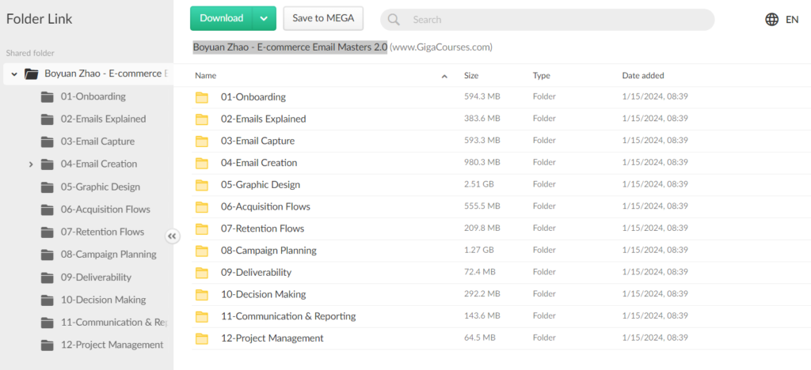Open the Download options dropdown arrow
This screenshot has width=811, height=370.
click(x=265, y=18)
